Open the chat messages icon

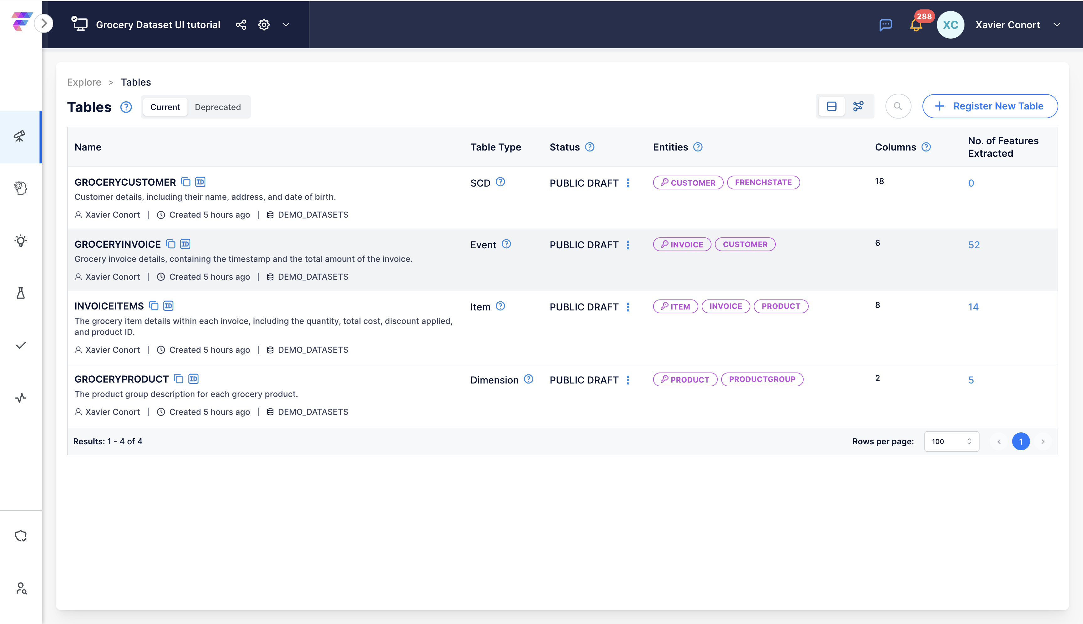pyautogui.click(x=885, y=25)
